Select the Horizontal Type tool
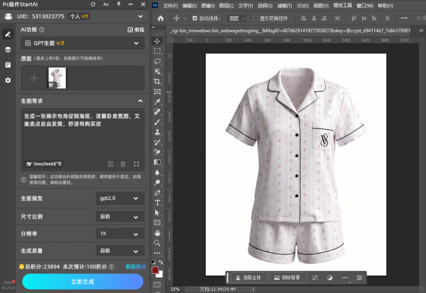 [157, 203]
